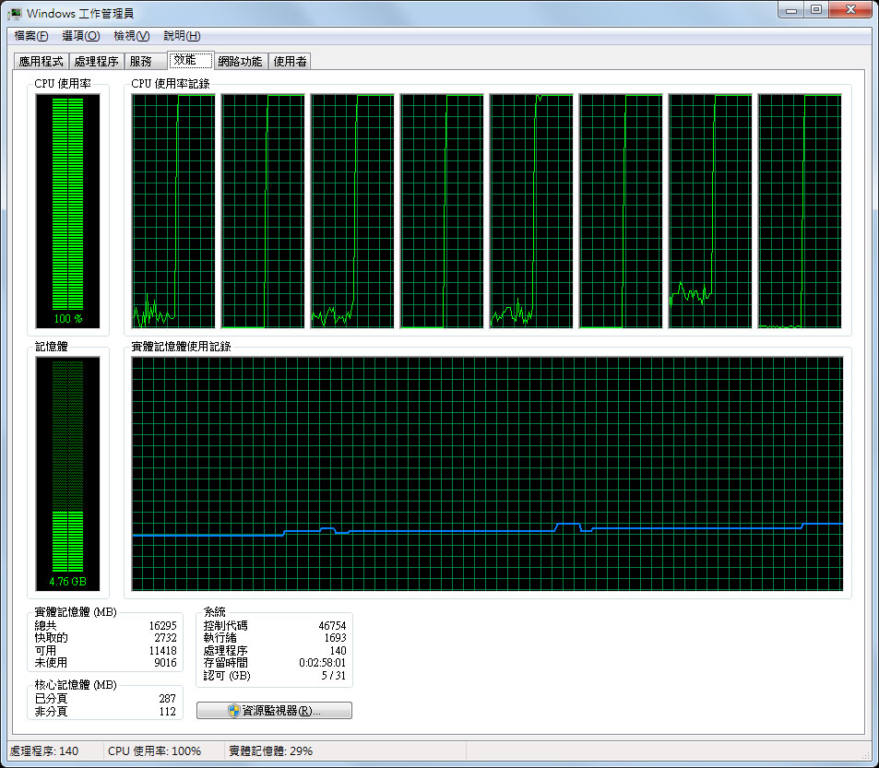Click the CPU 使用率 100 % meter
879x768 pixels.
(68, 210)
